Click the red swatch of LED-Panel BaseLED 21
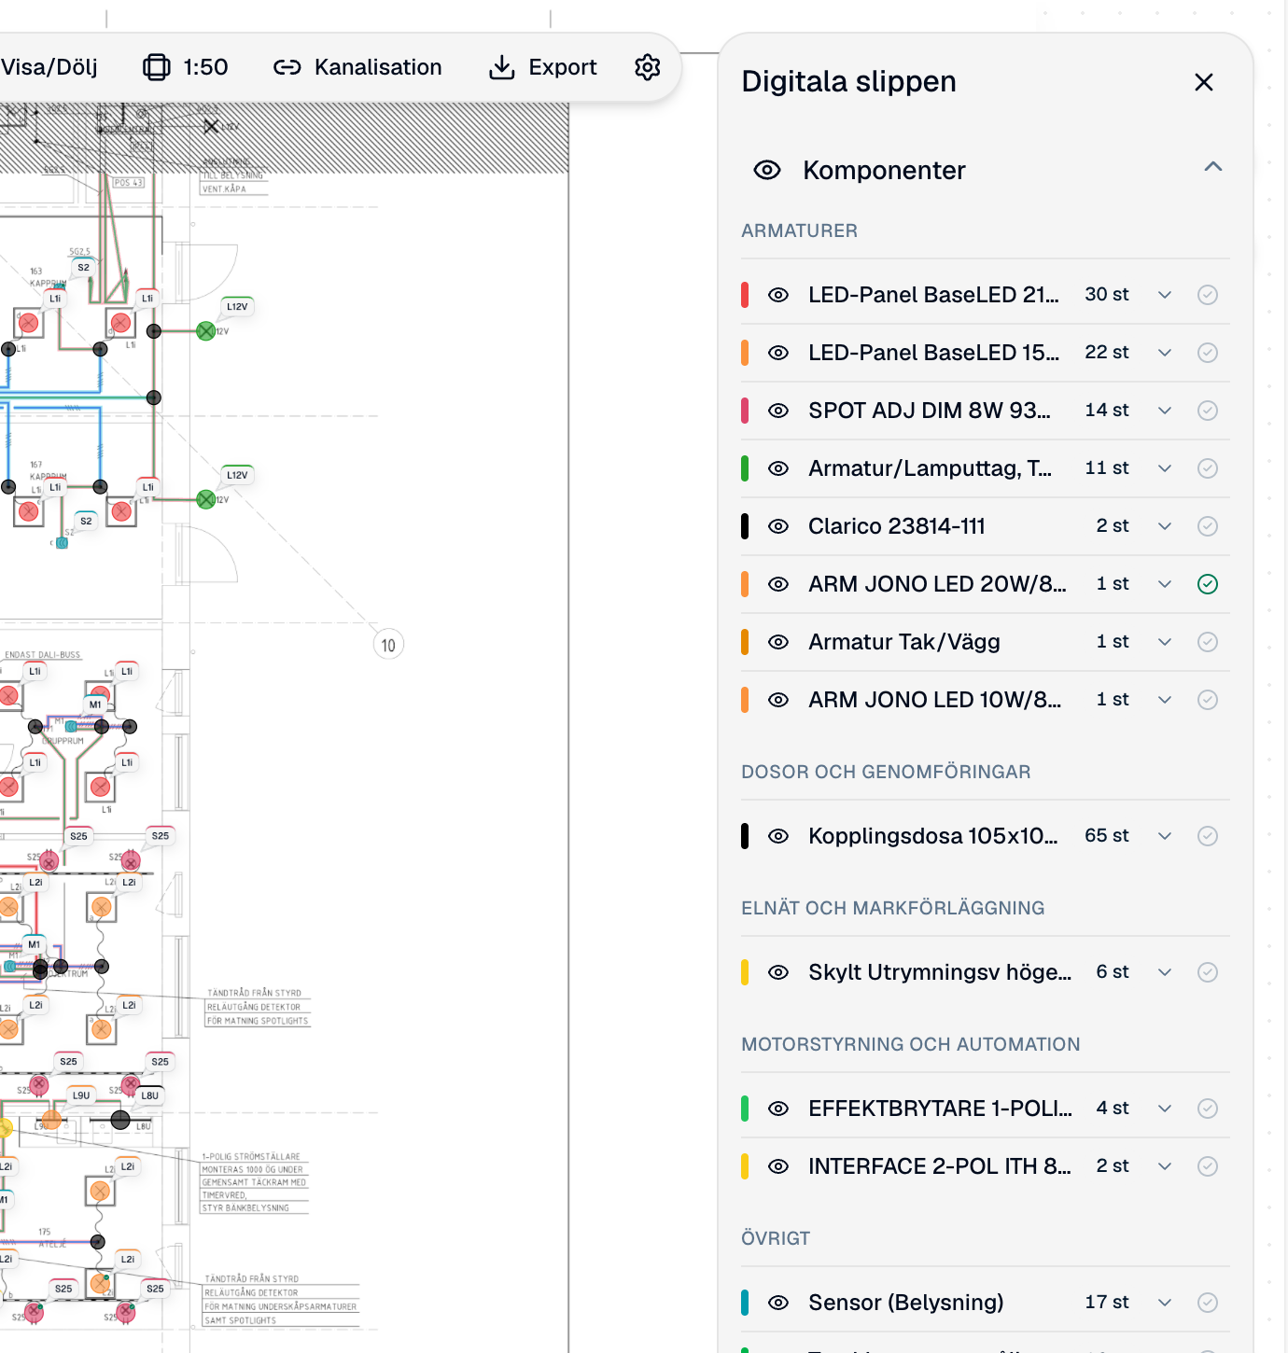 coord(745,295)
